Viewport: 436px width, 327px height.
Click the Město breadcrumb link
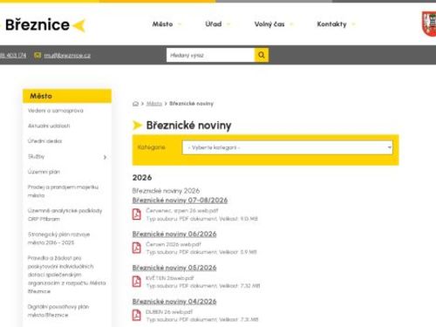tap(154, 104)
